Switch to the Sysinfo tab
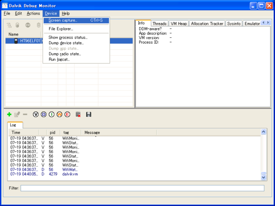 tap(234, 24)
